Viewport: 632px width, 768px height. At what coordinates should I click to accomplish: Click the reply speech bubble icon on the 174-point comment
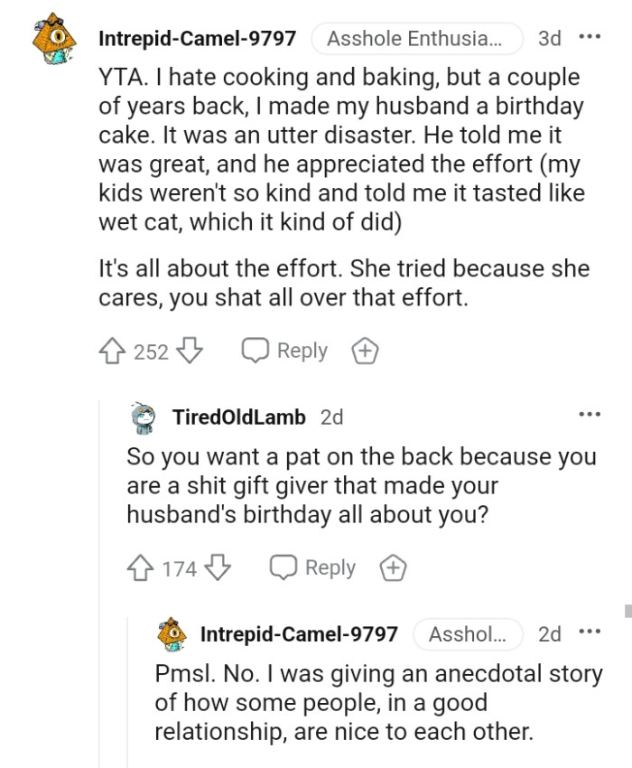point(284,568)
